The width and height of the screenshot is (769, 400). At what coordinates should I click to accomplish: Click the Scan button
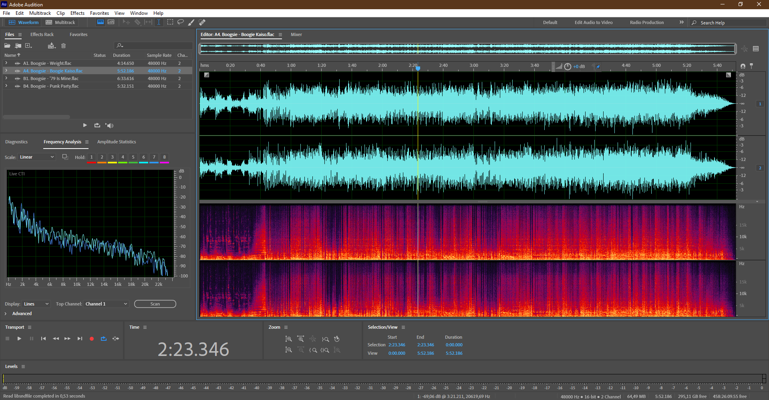155,304
